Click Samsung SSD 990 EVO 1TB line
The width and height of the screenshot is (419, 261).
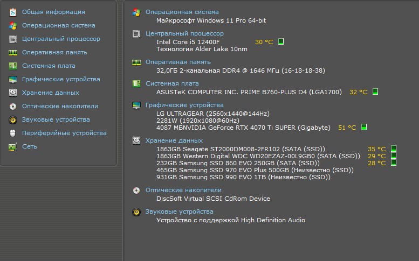pos(243,177)
